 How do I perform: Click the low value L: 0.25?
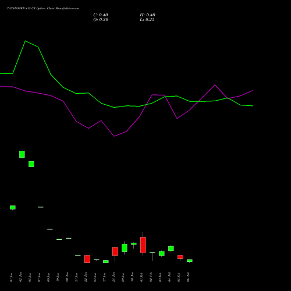coord(147,20)
